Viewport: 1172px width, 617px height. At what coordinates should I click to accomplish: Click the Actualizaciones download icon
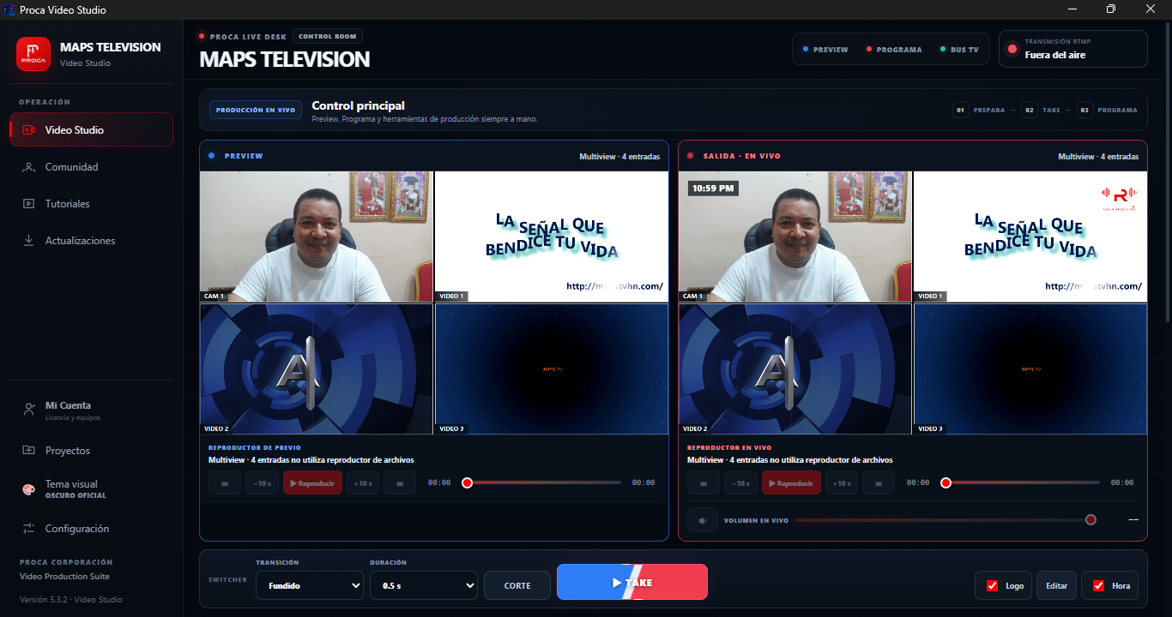click(28, 241)
